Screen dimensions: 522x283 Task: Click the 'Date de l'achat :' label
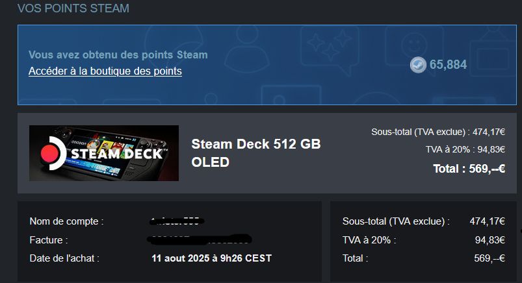(64, 258)
